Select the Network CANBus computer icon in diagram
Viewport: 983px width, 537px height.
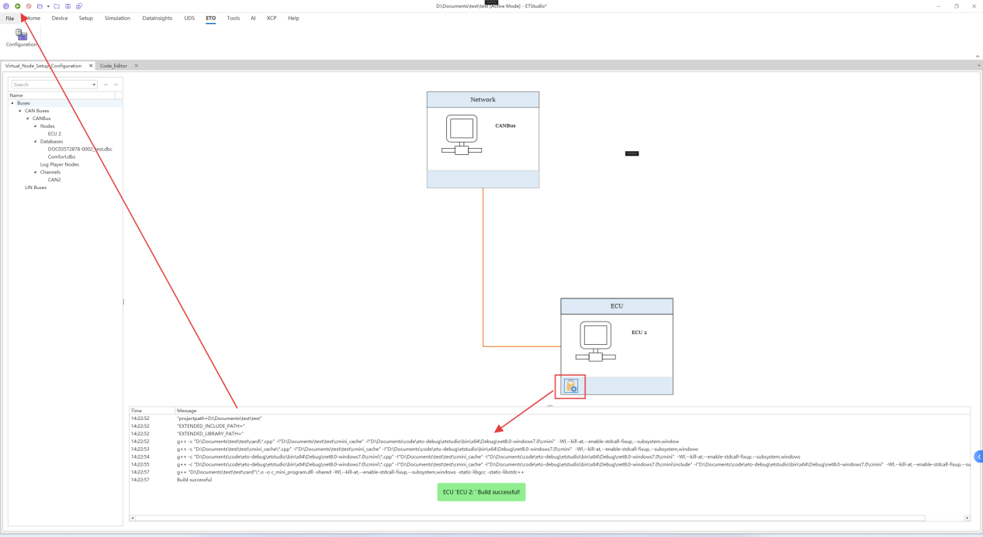click(x=462, y=135)
